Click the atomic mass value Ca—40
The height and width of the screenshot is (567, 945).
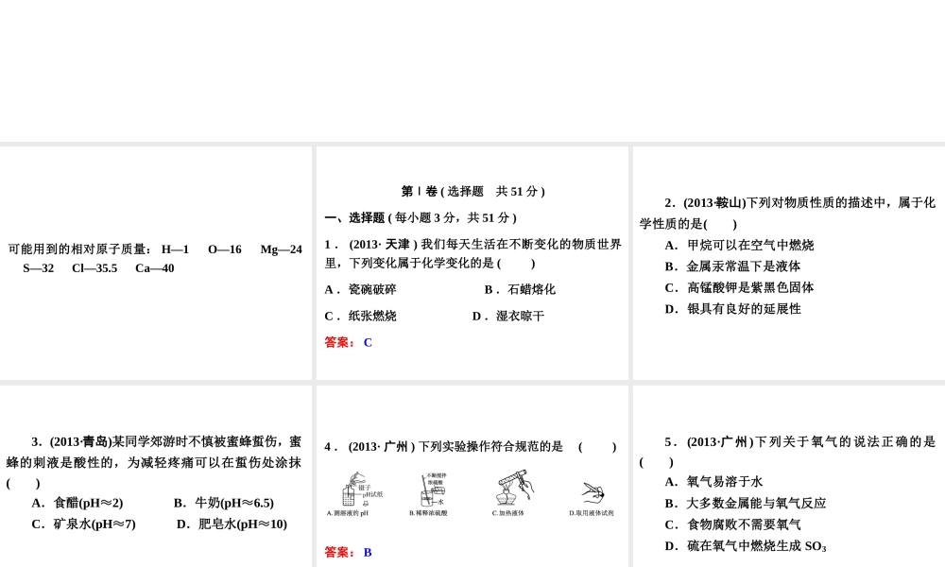155,268
